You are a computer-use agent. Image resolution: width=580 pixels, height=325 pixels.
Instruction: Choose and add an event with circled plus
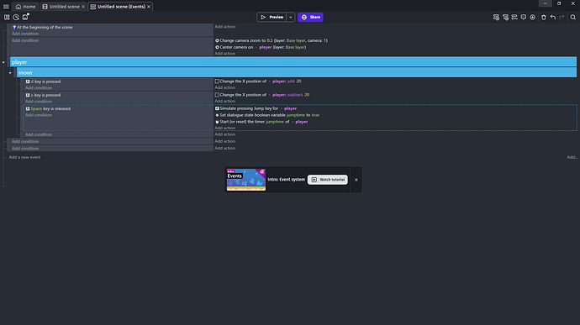pos(532,17)
